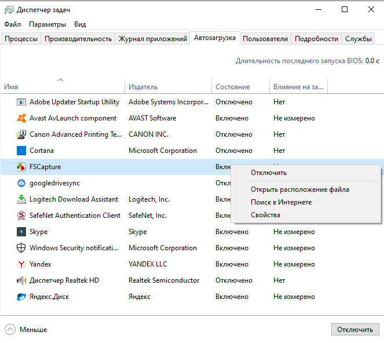Click the publisher cell Logitech, Inc.

coord(149,199)
